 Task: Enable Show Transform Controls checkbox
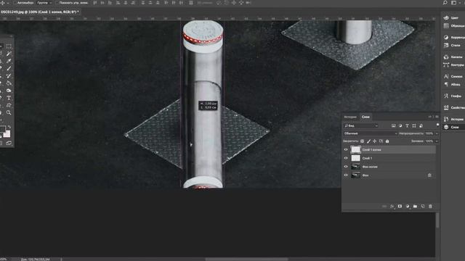pyautogui.click(x=57, y=3)
